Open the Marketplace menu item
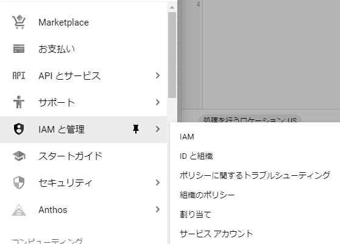 tap(83, 23)
